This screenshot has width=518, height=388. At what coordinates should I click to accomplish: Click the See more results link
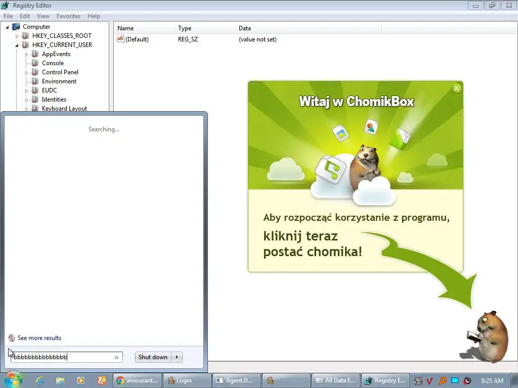tap(39, 338)
